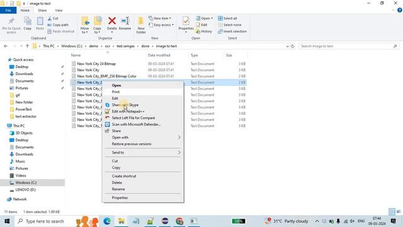Click the Search image to text field
403x227 pixels.
coord(349,46)
